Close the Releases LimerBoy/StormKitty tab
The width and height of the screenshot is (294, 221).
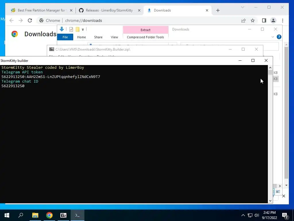click(x=139, y=10)
